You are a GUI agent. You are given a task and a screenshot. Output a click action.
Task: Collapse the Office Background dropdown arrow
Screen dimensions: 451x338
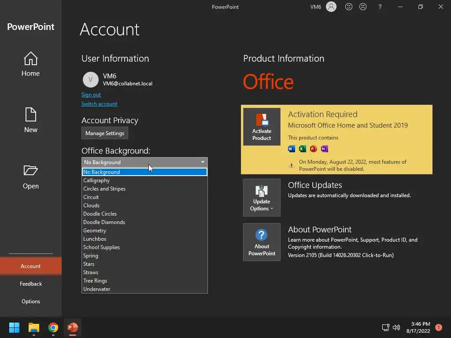tap(203, 162)
